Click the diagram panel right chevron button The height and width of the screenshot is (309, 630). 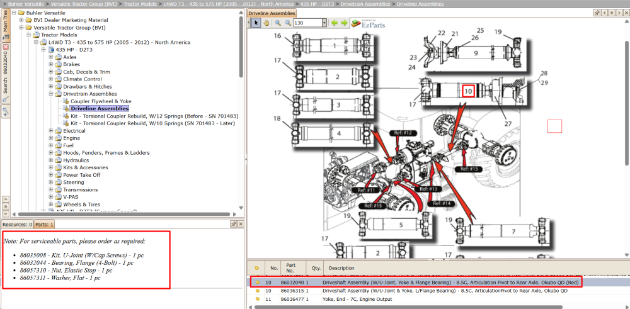coord(619,13)
